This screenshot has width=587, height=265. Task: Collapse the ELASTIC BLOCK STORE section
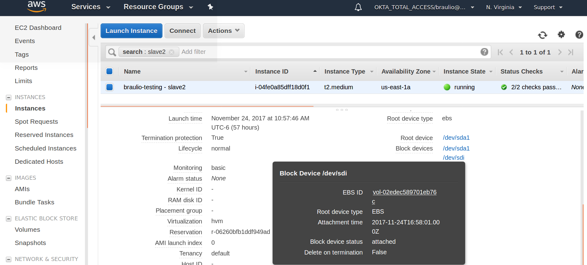point(9,219)
